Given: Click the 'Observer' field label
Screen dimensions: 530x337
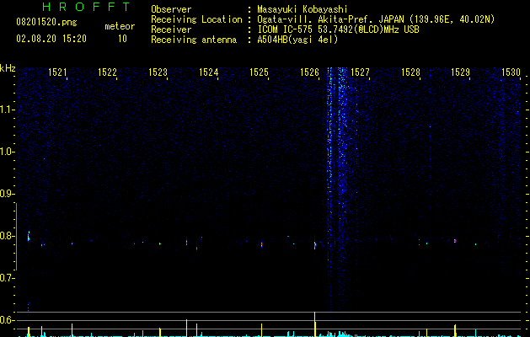Looking at the screenshot, I should pos(171,9).
